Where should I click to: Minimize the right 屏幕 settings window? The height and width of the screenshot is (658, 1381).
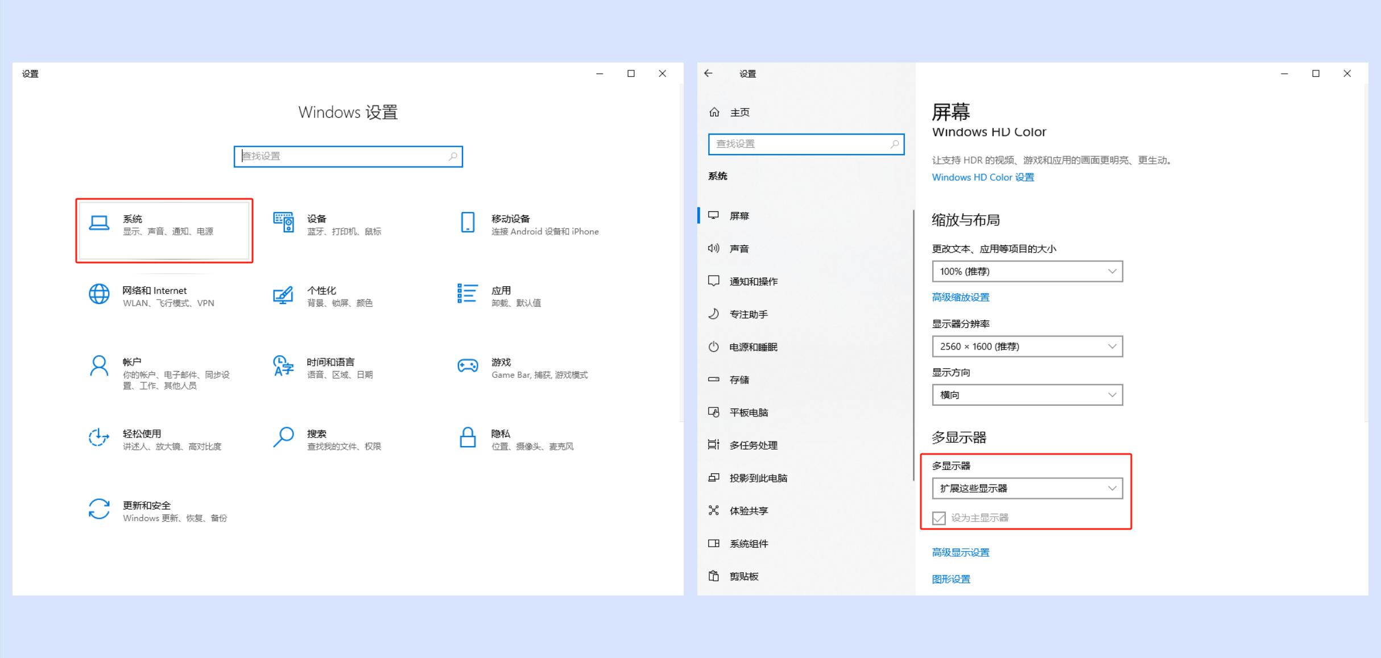pos(1284,73)
